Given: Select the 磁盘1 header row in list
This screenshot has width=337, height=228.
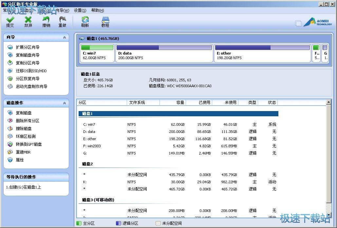Looking at the screenshot, I should pyautogui.click(x=178, y=114).
